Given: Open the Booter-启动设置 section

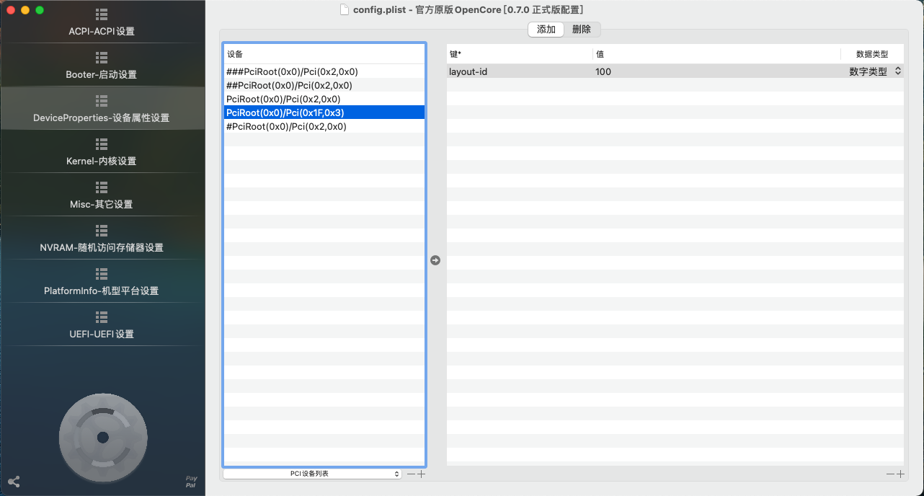Looking at the screenshot, I should click(102, 66).
